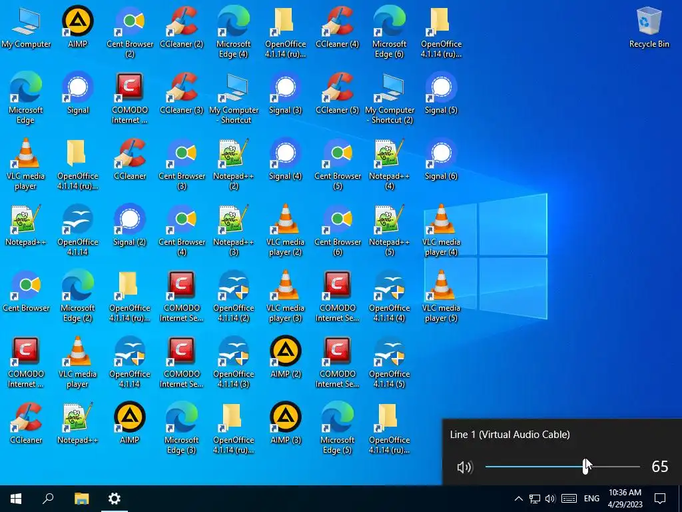Select the CCleaner (5) shortcut
The width and height of the screenshot is (682, 512).
pyautogui.click(x=337, y=93)
